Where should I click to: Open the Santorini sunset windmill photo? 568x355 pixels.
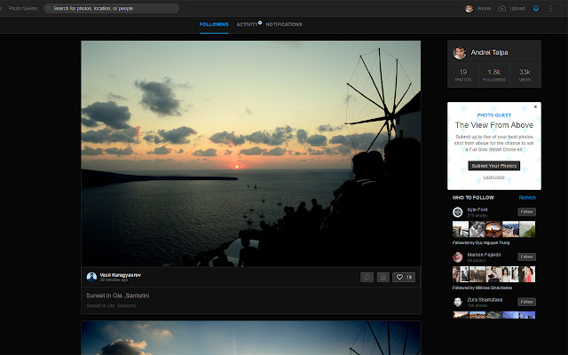(x=251, y=154)
